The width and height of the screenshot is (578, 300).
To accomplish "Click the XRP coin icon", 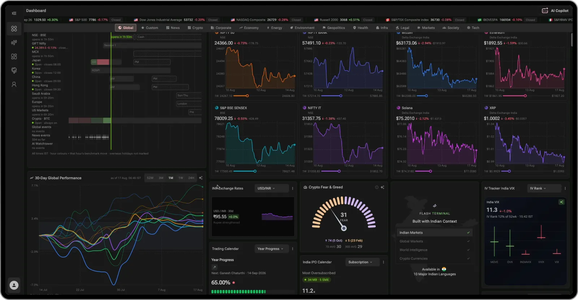I will point(486,108).
